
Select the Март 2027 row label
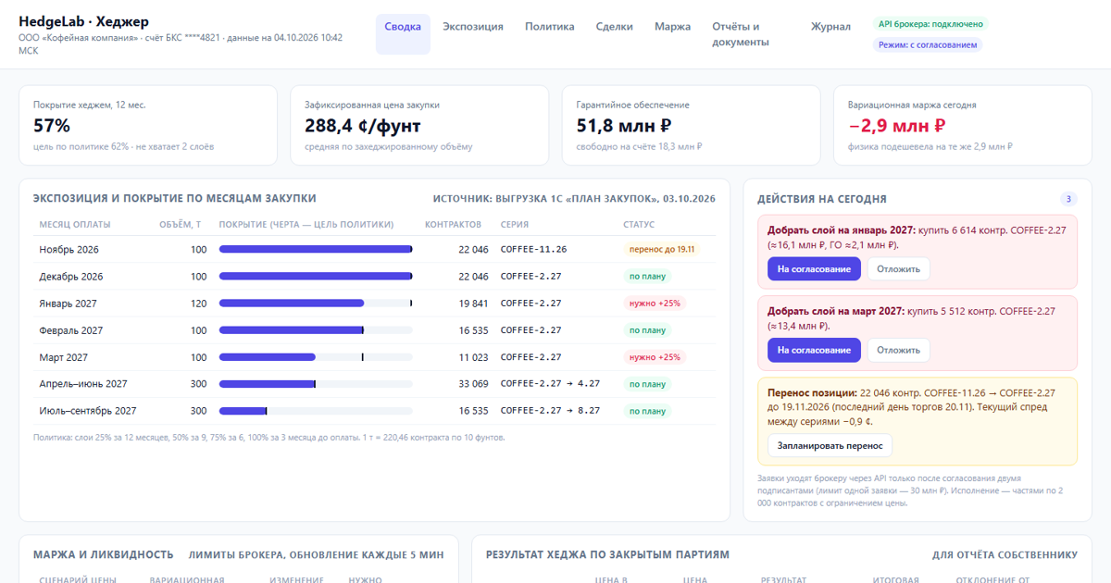(x=63, y=357)
